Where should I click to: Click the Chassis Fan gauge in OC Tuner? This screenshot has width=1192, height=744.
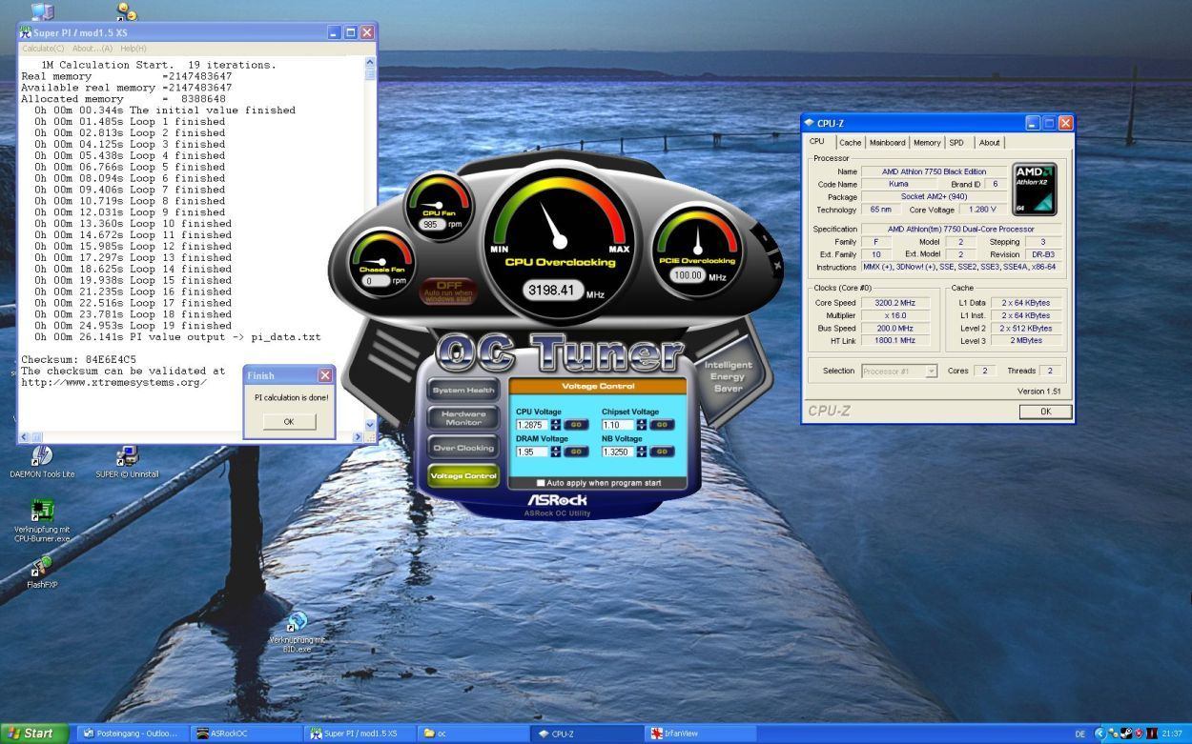coord(381,262)
